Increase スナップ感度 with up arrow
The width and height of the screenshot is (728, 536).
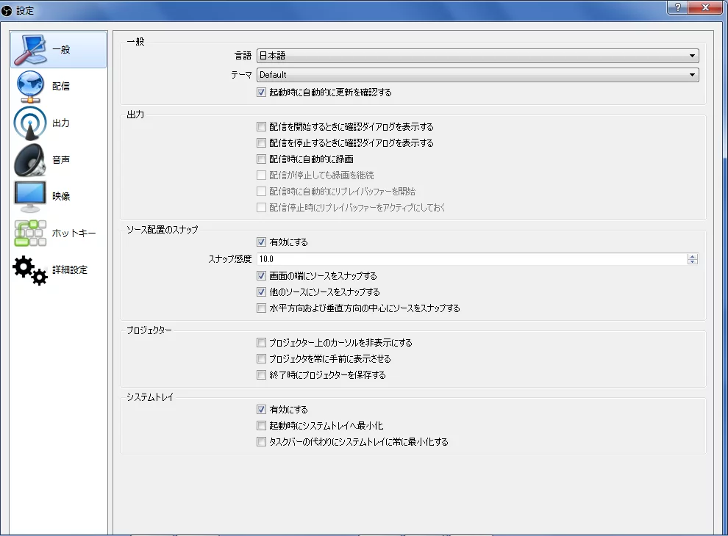pyautogui.click(x=692, y=256)
